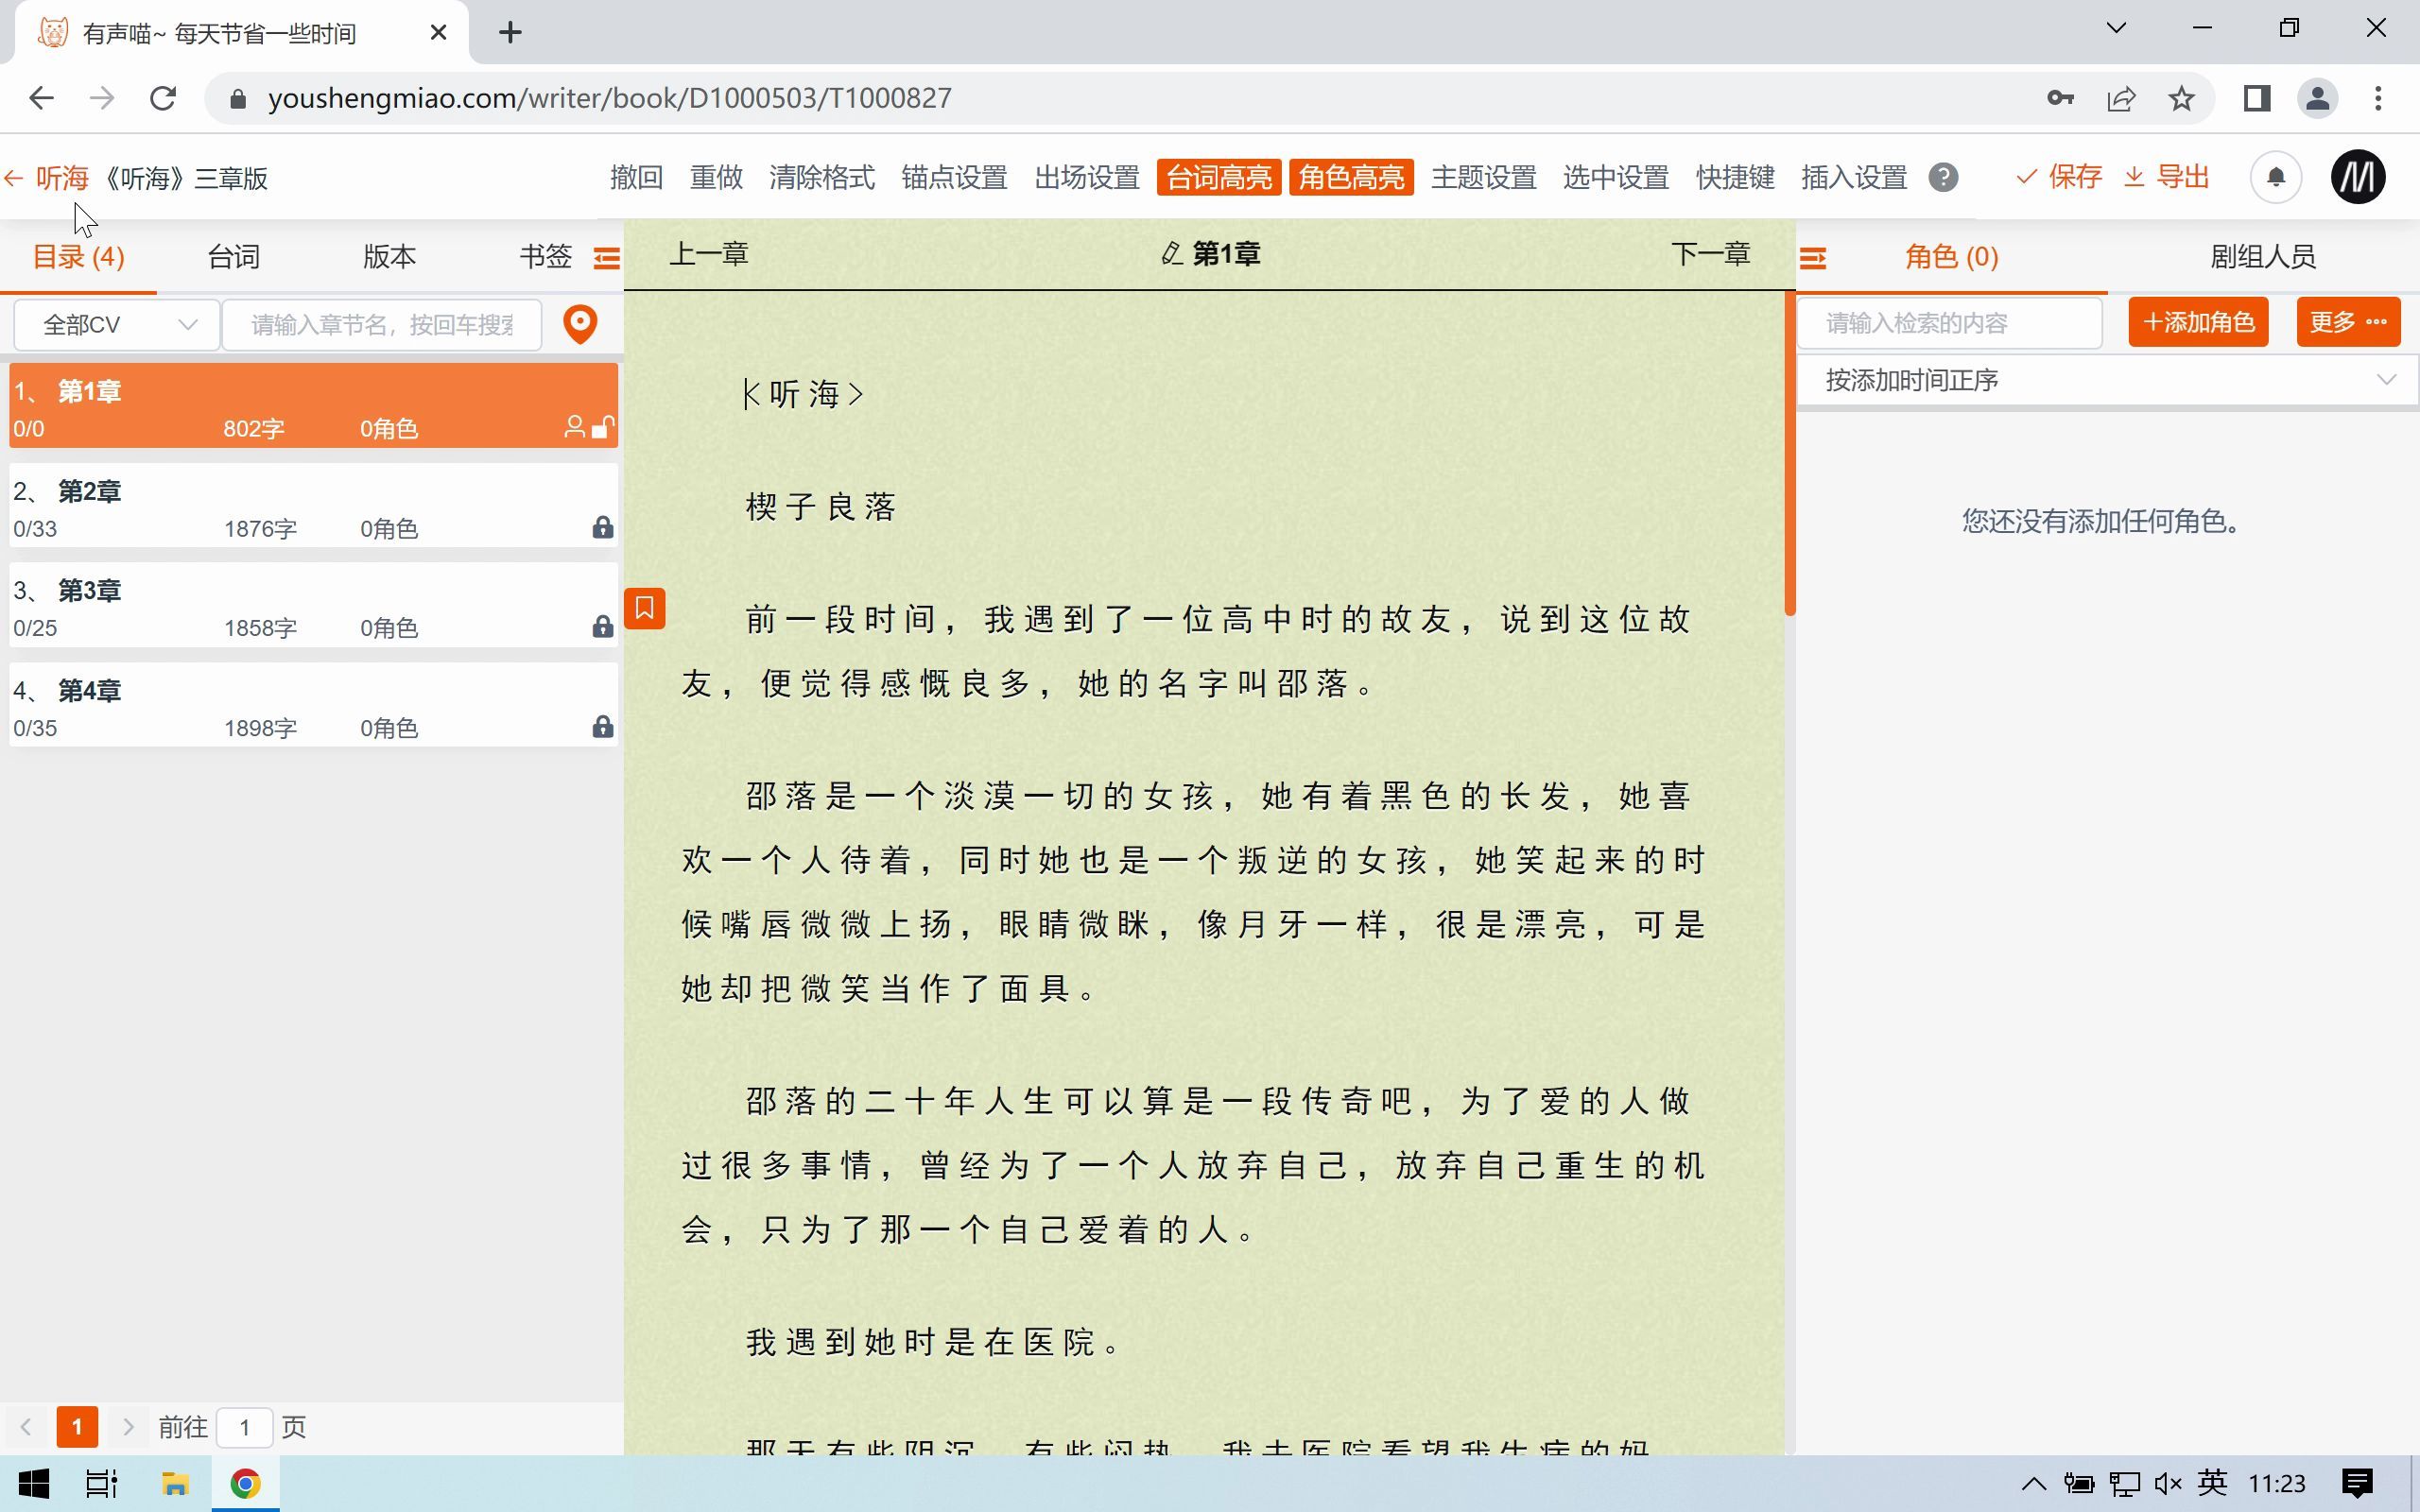Switch to the 版本 tab
Image resolution: width=2420 pixels, height=1512 pixels.
click(389, 257)
